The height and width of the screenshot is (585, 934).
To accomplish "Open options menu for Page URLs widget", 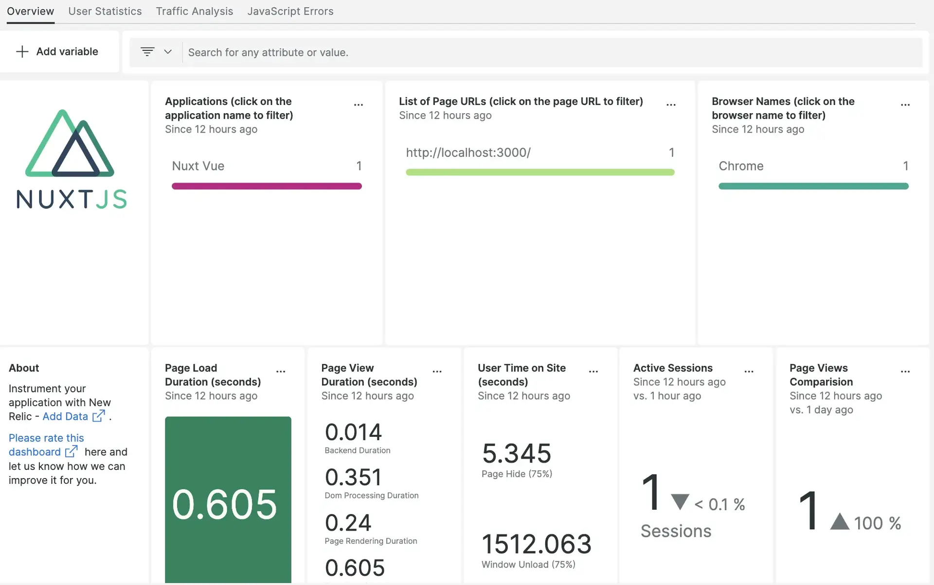I will click(x=671, y=105).
